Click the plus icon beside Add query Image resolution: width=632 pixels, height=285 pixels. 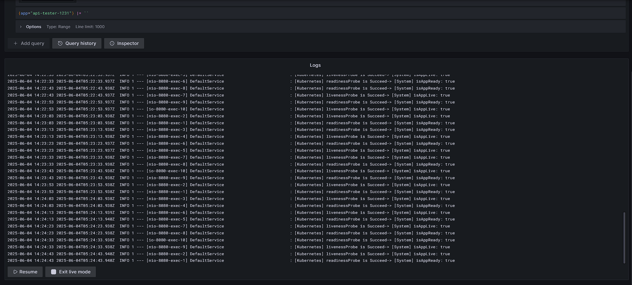(16, 43)
